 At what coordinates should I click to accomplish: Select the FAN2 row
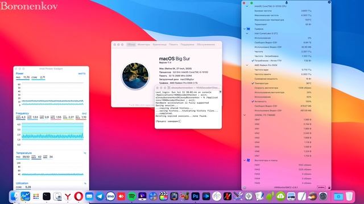click(283, 169)
